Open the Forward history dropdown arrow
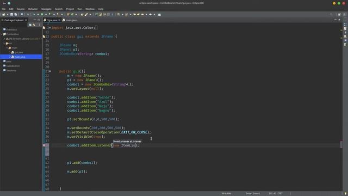348x196 pixels. point(154,15)
